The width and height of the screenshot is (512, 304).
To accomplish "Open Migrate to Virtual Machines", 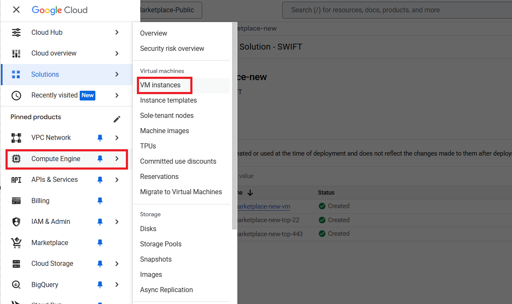I will pyautogui.click(x=181, y=192).
